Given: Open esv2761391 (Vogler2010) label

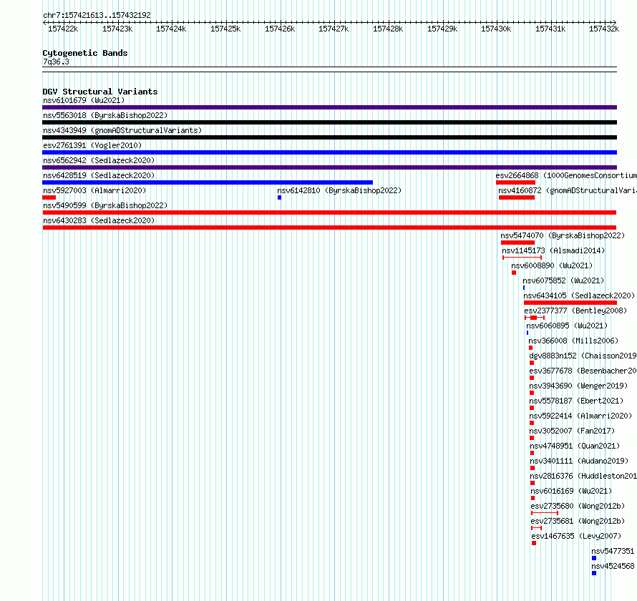Looking at the screenshot, I should point(92,145).
